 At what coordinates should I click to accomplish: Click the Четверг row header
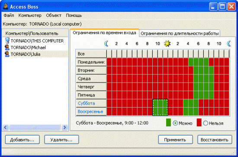[91, 87]
